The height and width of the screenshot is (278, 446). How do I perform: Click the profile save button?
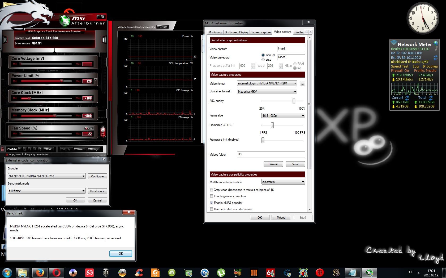click(x=49, y=149)
